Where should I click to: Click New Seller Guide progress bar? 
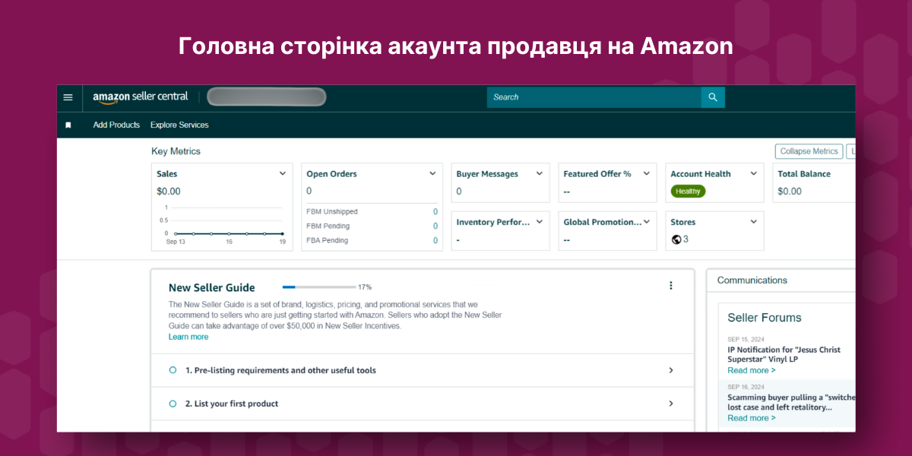[x=319, y=287]
